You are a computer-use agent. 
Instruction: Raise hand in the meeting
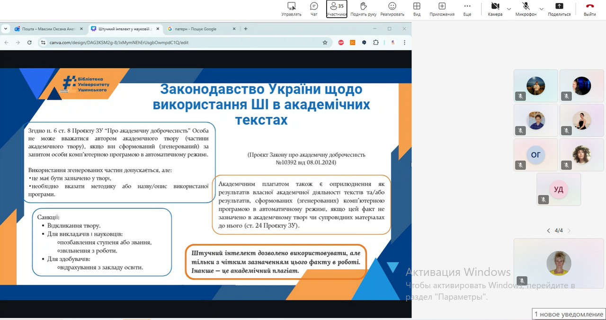pos(363,9)
